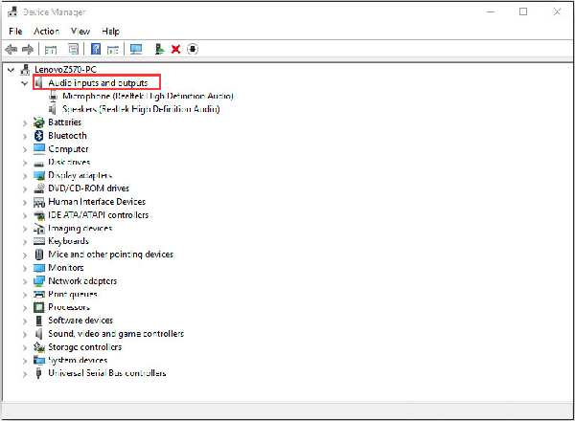Click the LenovoZ570-PC computer icon
Viewport: 575px width, 421px height.
[x=25, y=69]
